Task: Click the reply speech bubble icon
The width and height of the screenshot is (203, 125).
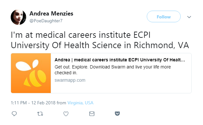Action: click(x=14, y=114)
